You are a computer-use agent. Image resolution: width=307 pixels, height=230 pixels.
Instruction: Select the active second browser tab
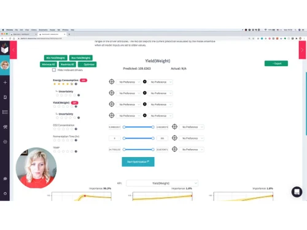coord(52,34)
